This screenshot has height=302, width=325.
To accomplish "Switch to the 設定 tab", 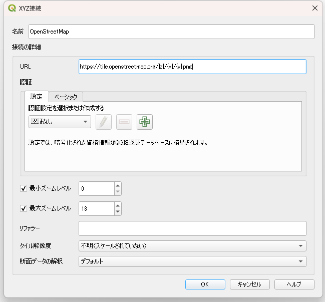I will coord(37,96).
